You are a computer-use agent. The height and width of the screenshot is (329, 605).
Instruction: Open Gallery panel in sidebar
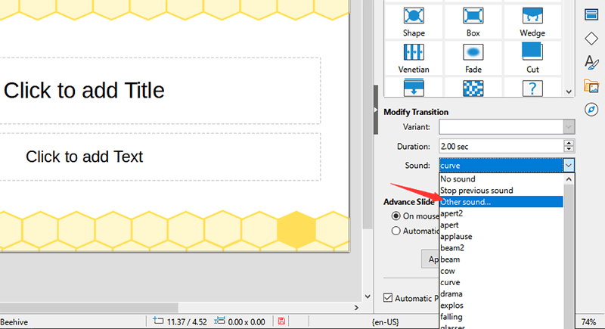(x=591, y=85)
